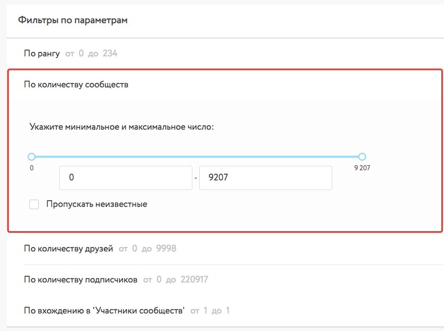
Task: Expand 'По вхождению в Участники сообществ' filter
Action: (x=104, y=311)
